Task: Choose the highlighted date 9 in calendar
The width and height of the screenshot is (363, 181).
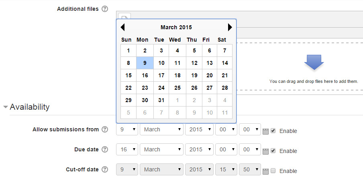Action: [145, 63]
